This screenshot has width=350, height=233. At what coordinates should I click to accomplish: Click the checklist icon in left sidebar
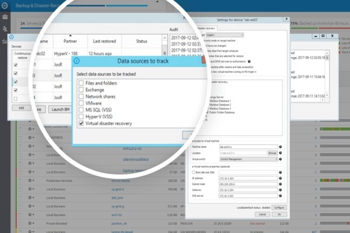[5, 41]
